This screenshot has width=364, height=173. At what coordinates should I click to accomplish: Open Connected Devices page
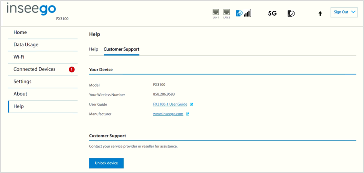[43, 69]
